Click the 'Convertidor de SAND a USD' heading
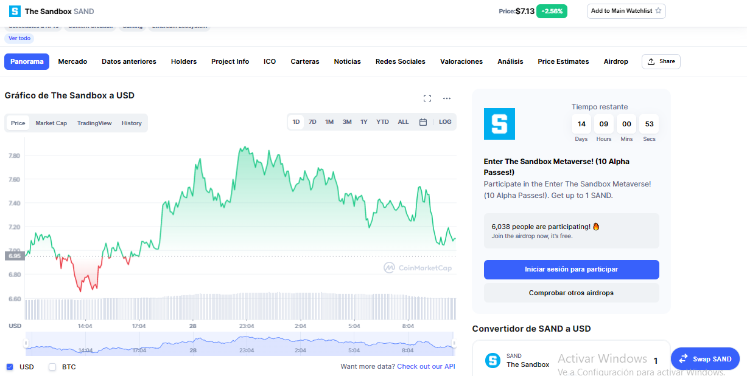The width and height of the screenshot is (747, 376). click(531, 329)
